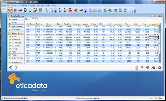Click the window with red X icon
This screenshot has width=166, height=101.
(x=51, y=10)
